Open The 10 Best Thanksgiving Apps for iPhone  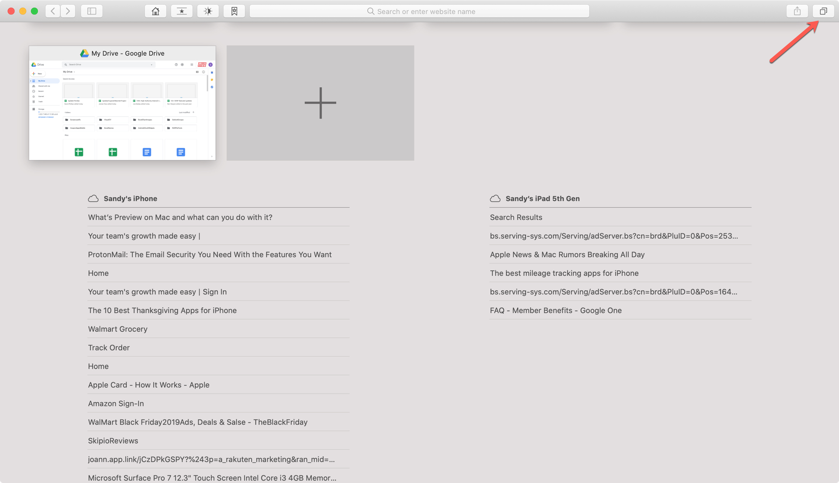219,310
